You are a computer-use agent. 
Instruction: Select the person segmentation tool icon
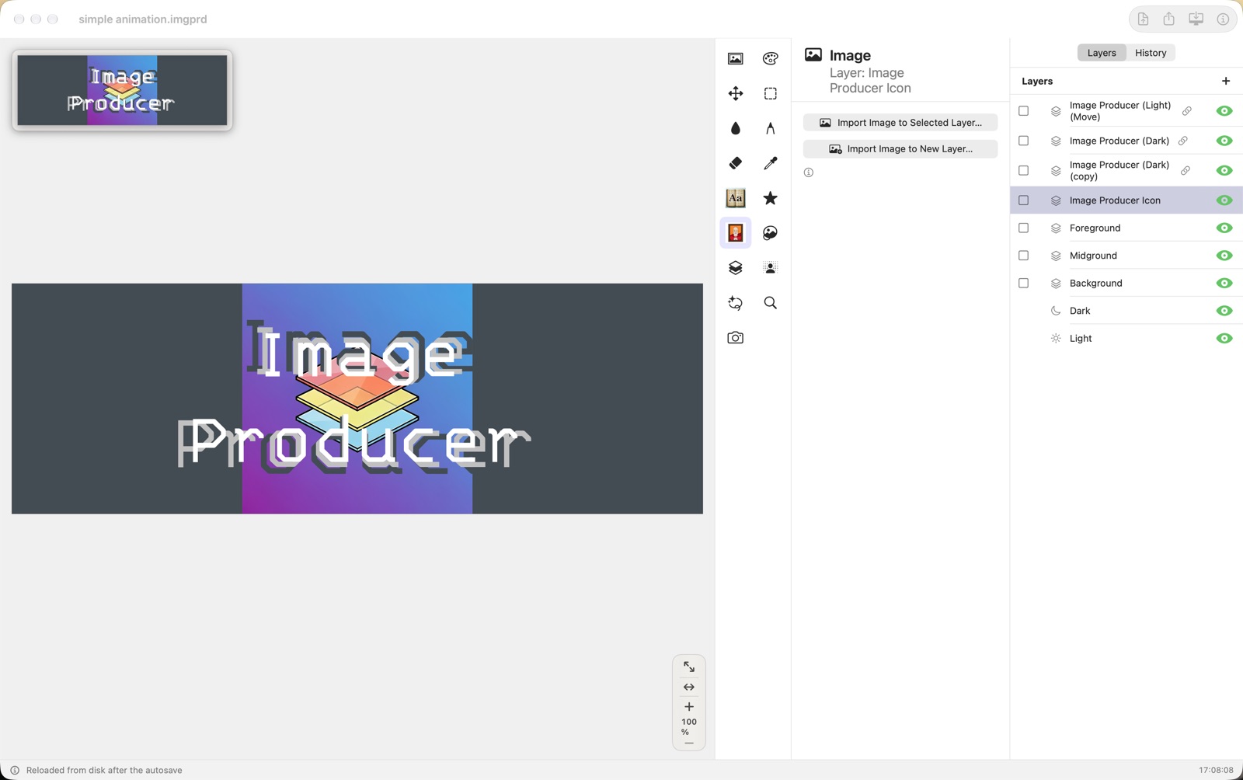click(770, 268)
